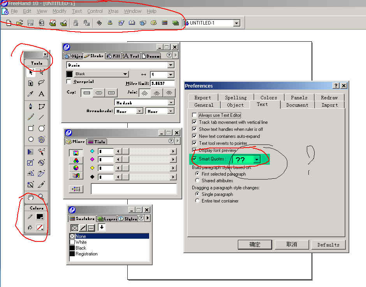The image size is (366, 287).
Task: Pick the Eyedropper tool
Action: 31,94
